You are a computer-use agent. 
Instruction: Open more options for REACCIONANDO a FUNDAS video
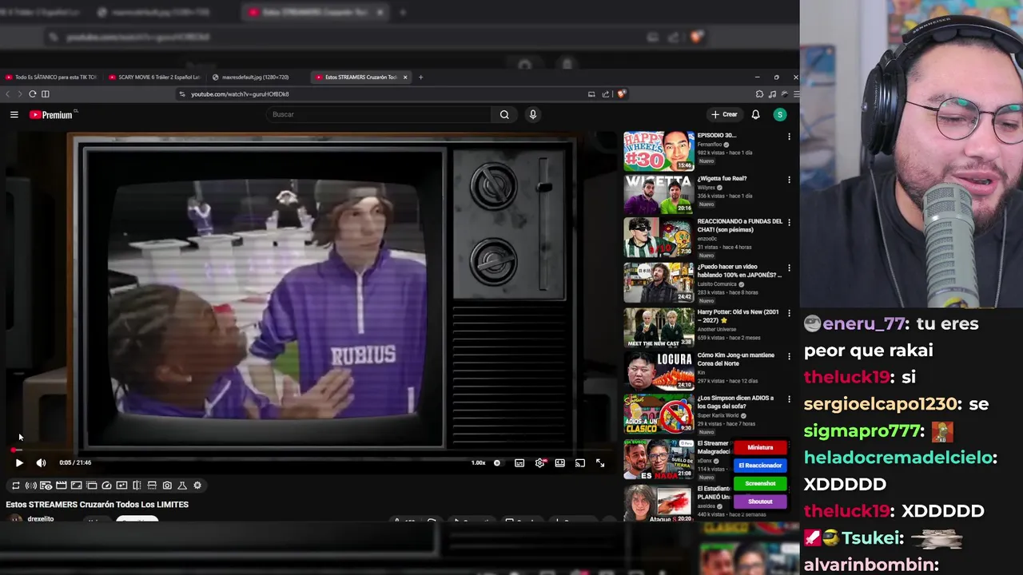[x=789, y=223]
